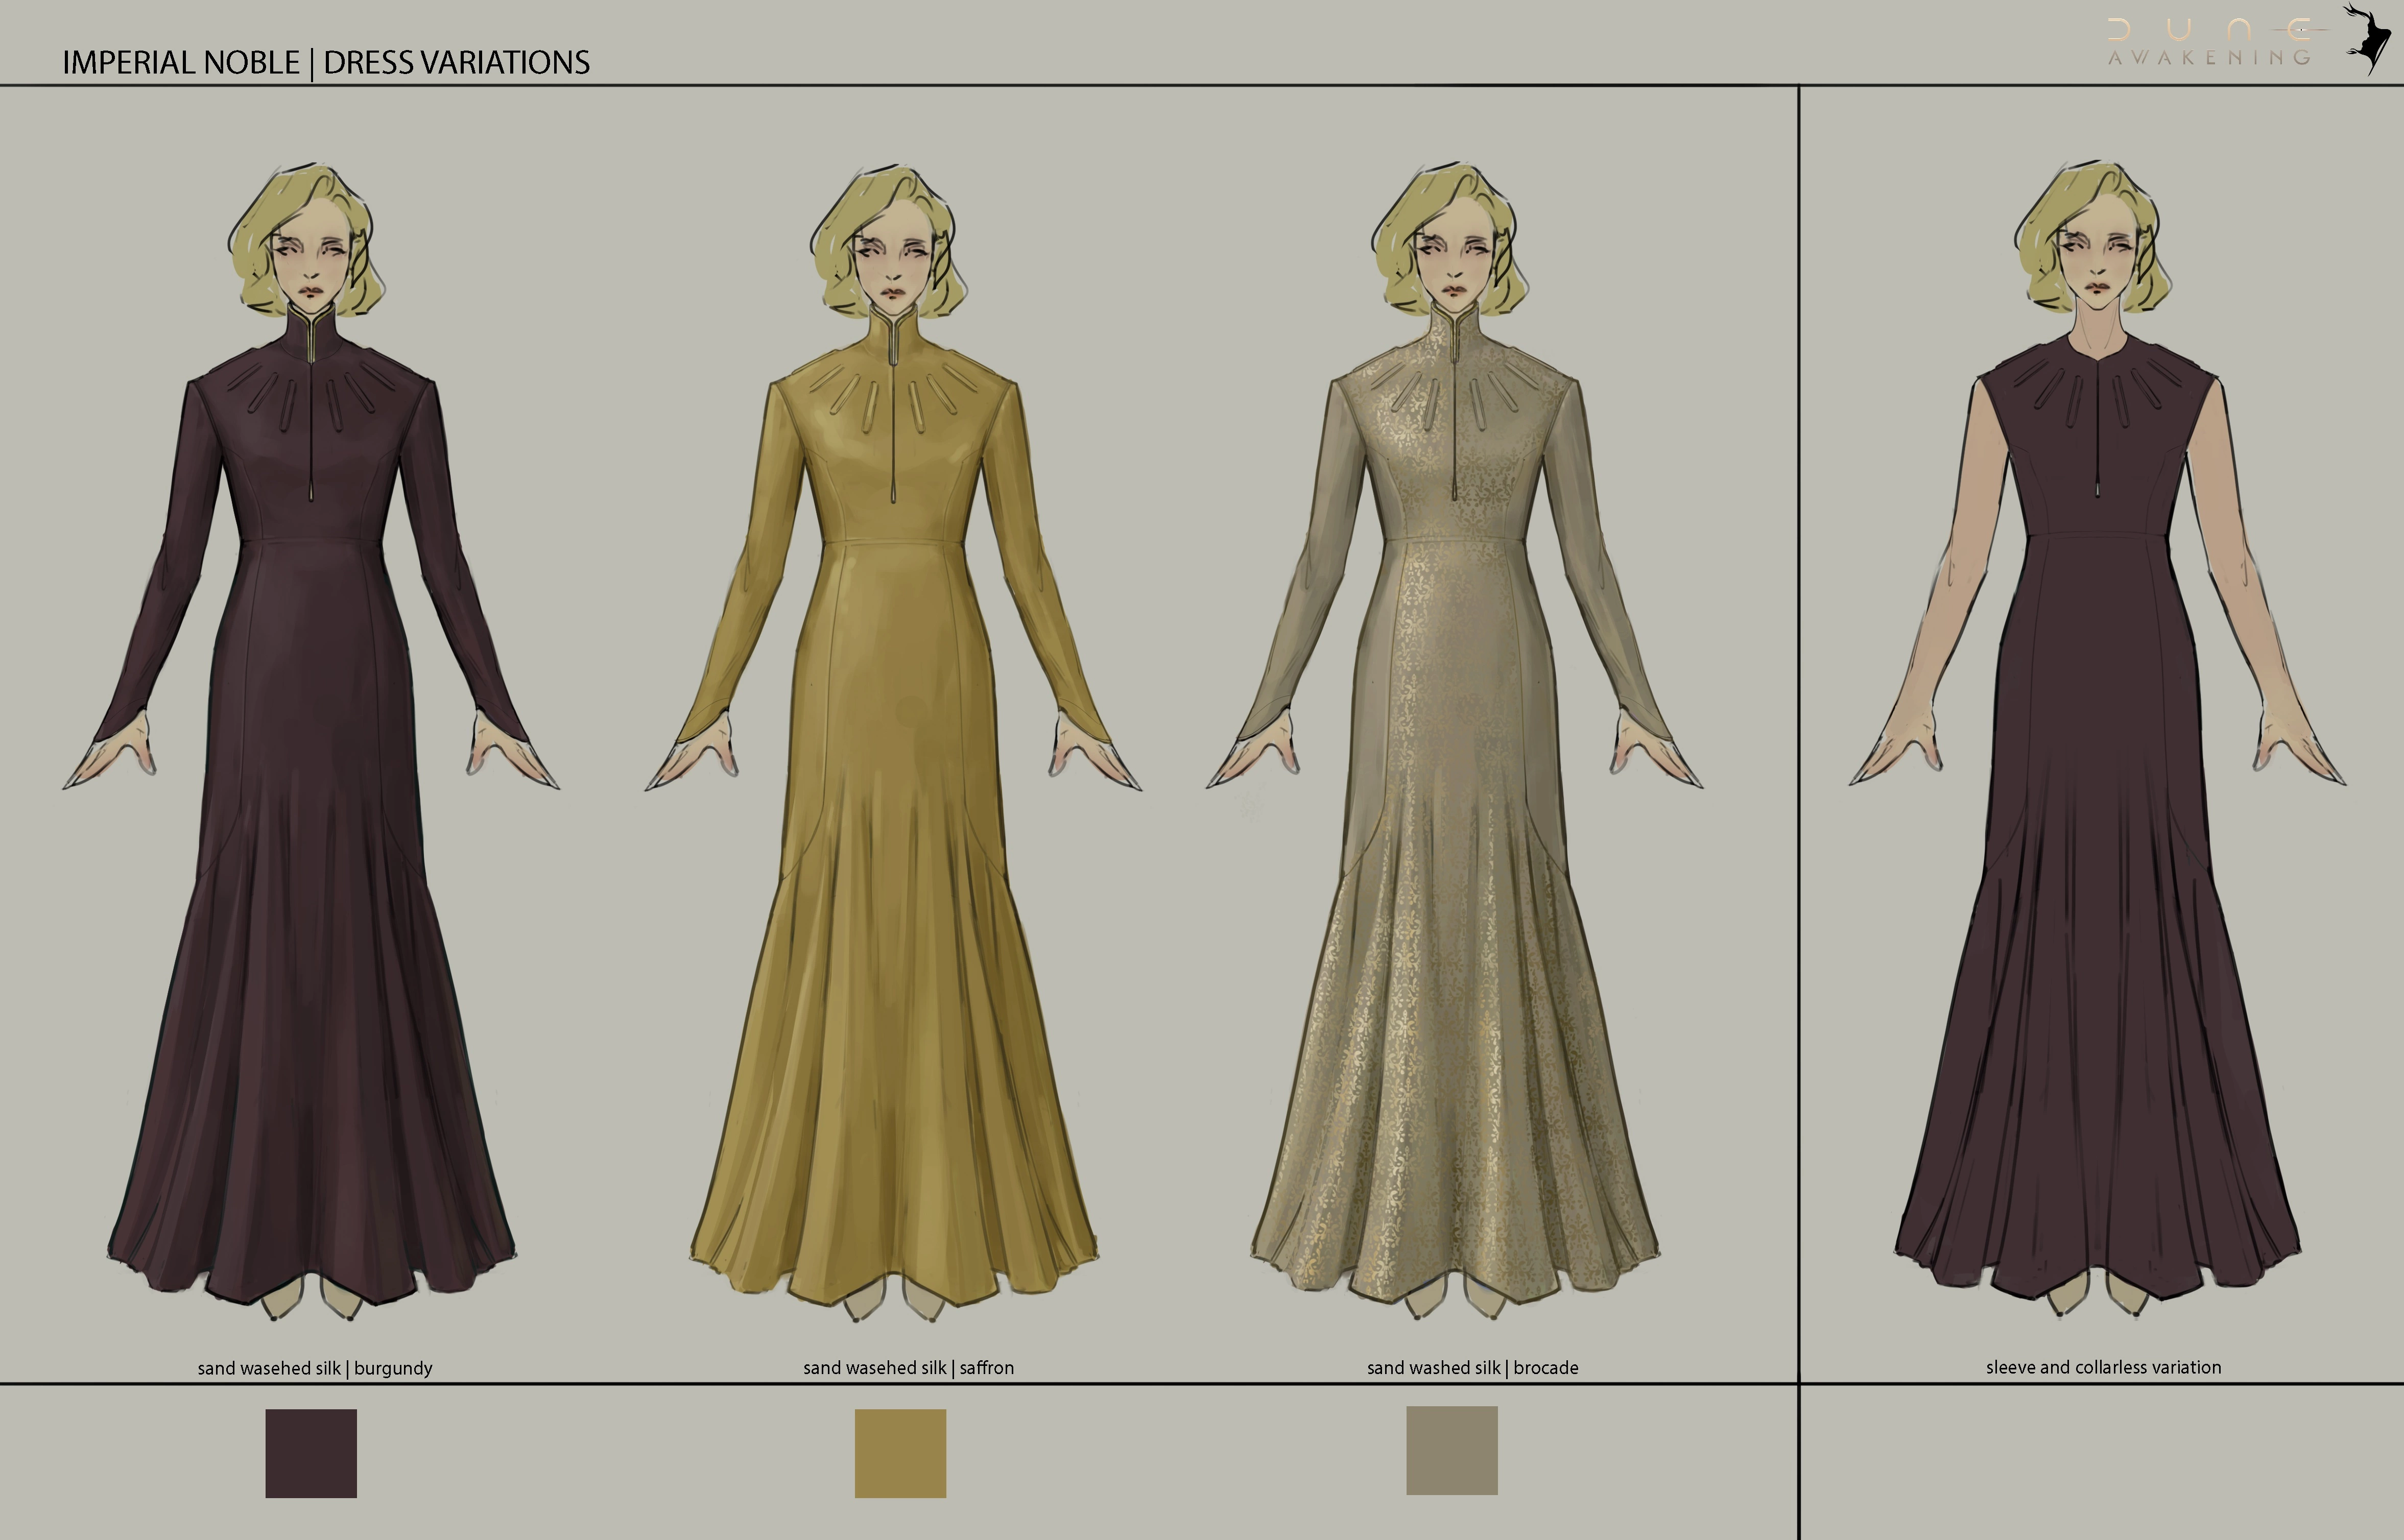Select the saffron color swatch
2404x1540 pixels.
click(x=900, y=1453)
